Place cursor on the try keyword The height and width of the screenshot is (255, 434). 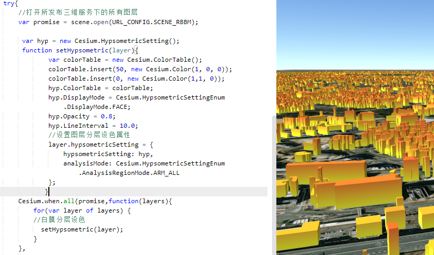[9, 4]
